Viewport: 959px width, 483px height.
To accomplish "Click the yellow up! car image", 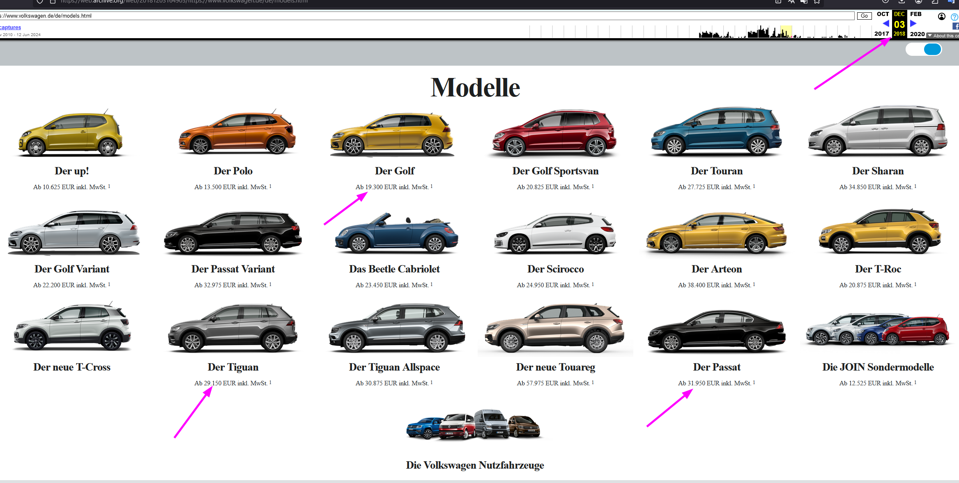I will 71,133.
